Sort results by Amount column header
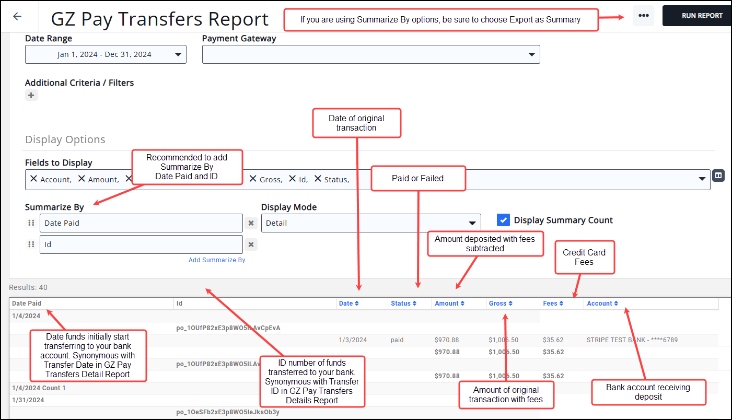Image resolution: width=732 pixels, height=420 pixels. (x=449, y=304)
